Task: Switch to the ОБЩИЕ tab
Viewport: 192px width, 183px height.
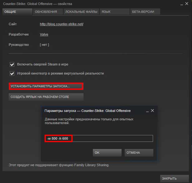Action: [17, 12]
